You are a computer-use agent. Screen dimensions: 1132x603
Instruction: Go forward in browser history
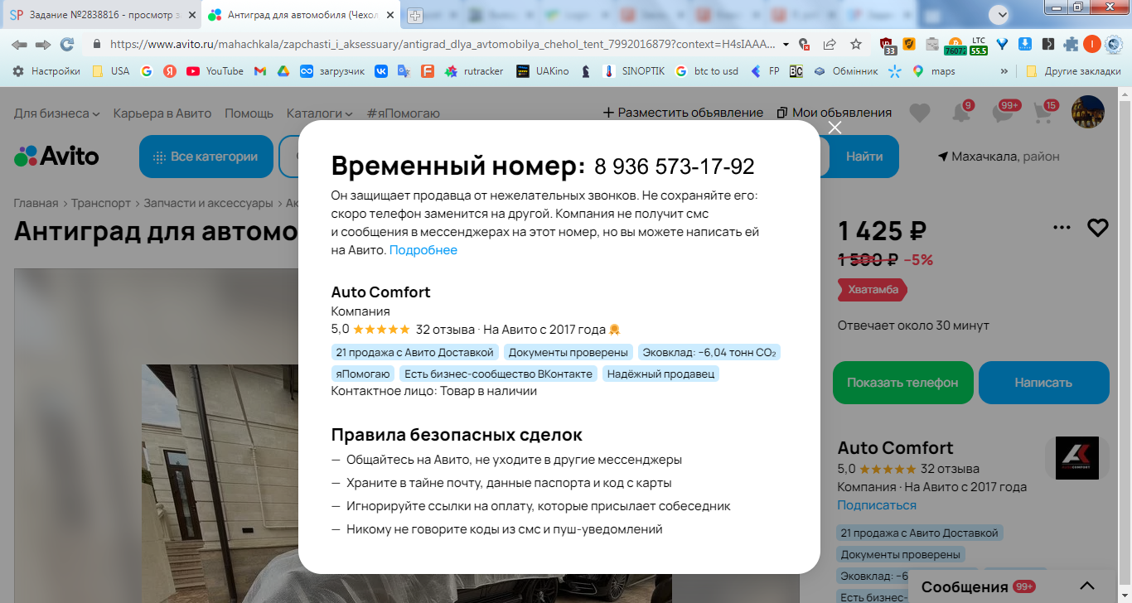(43, 44)
